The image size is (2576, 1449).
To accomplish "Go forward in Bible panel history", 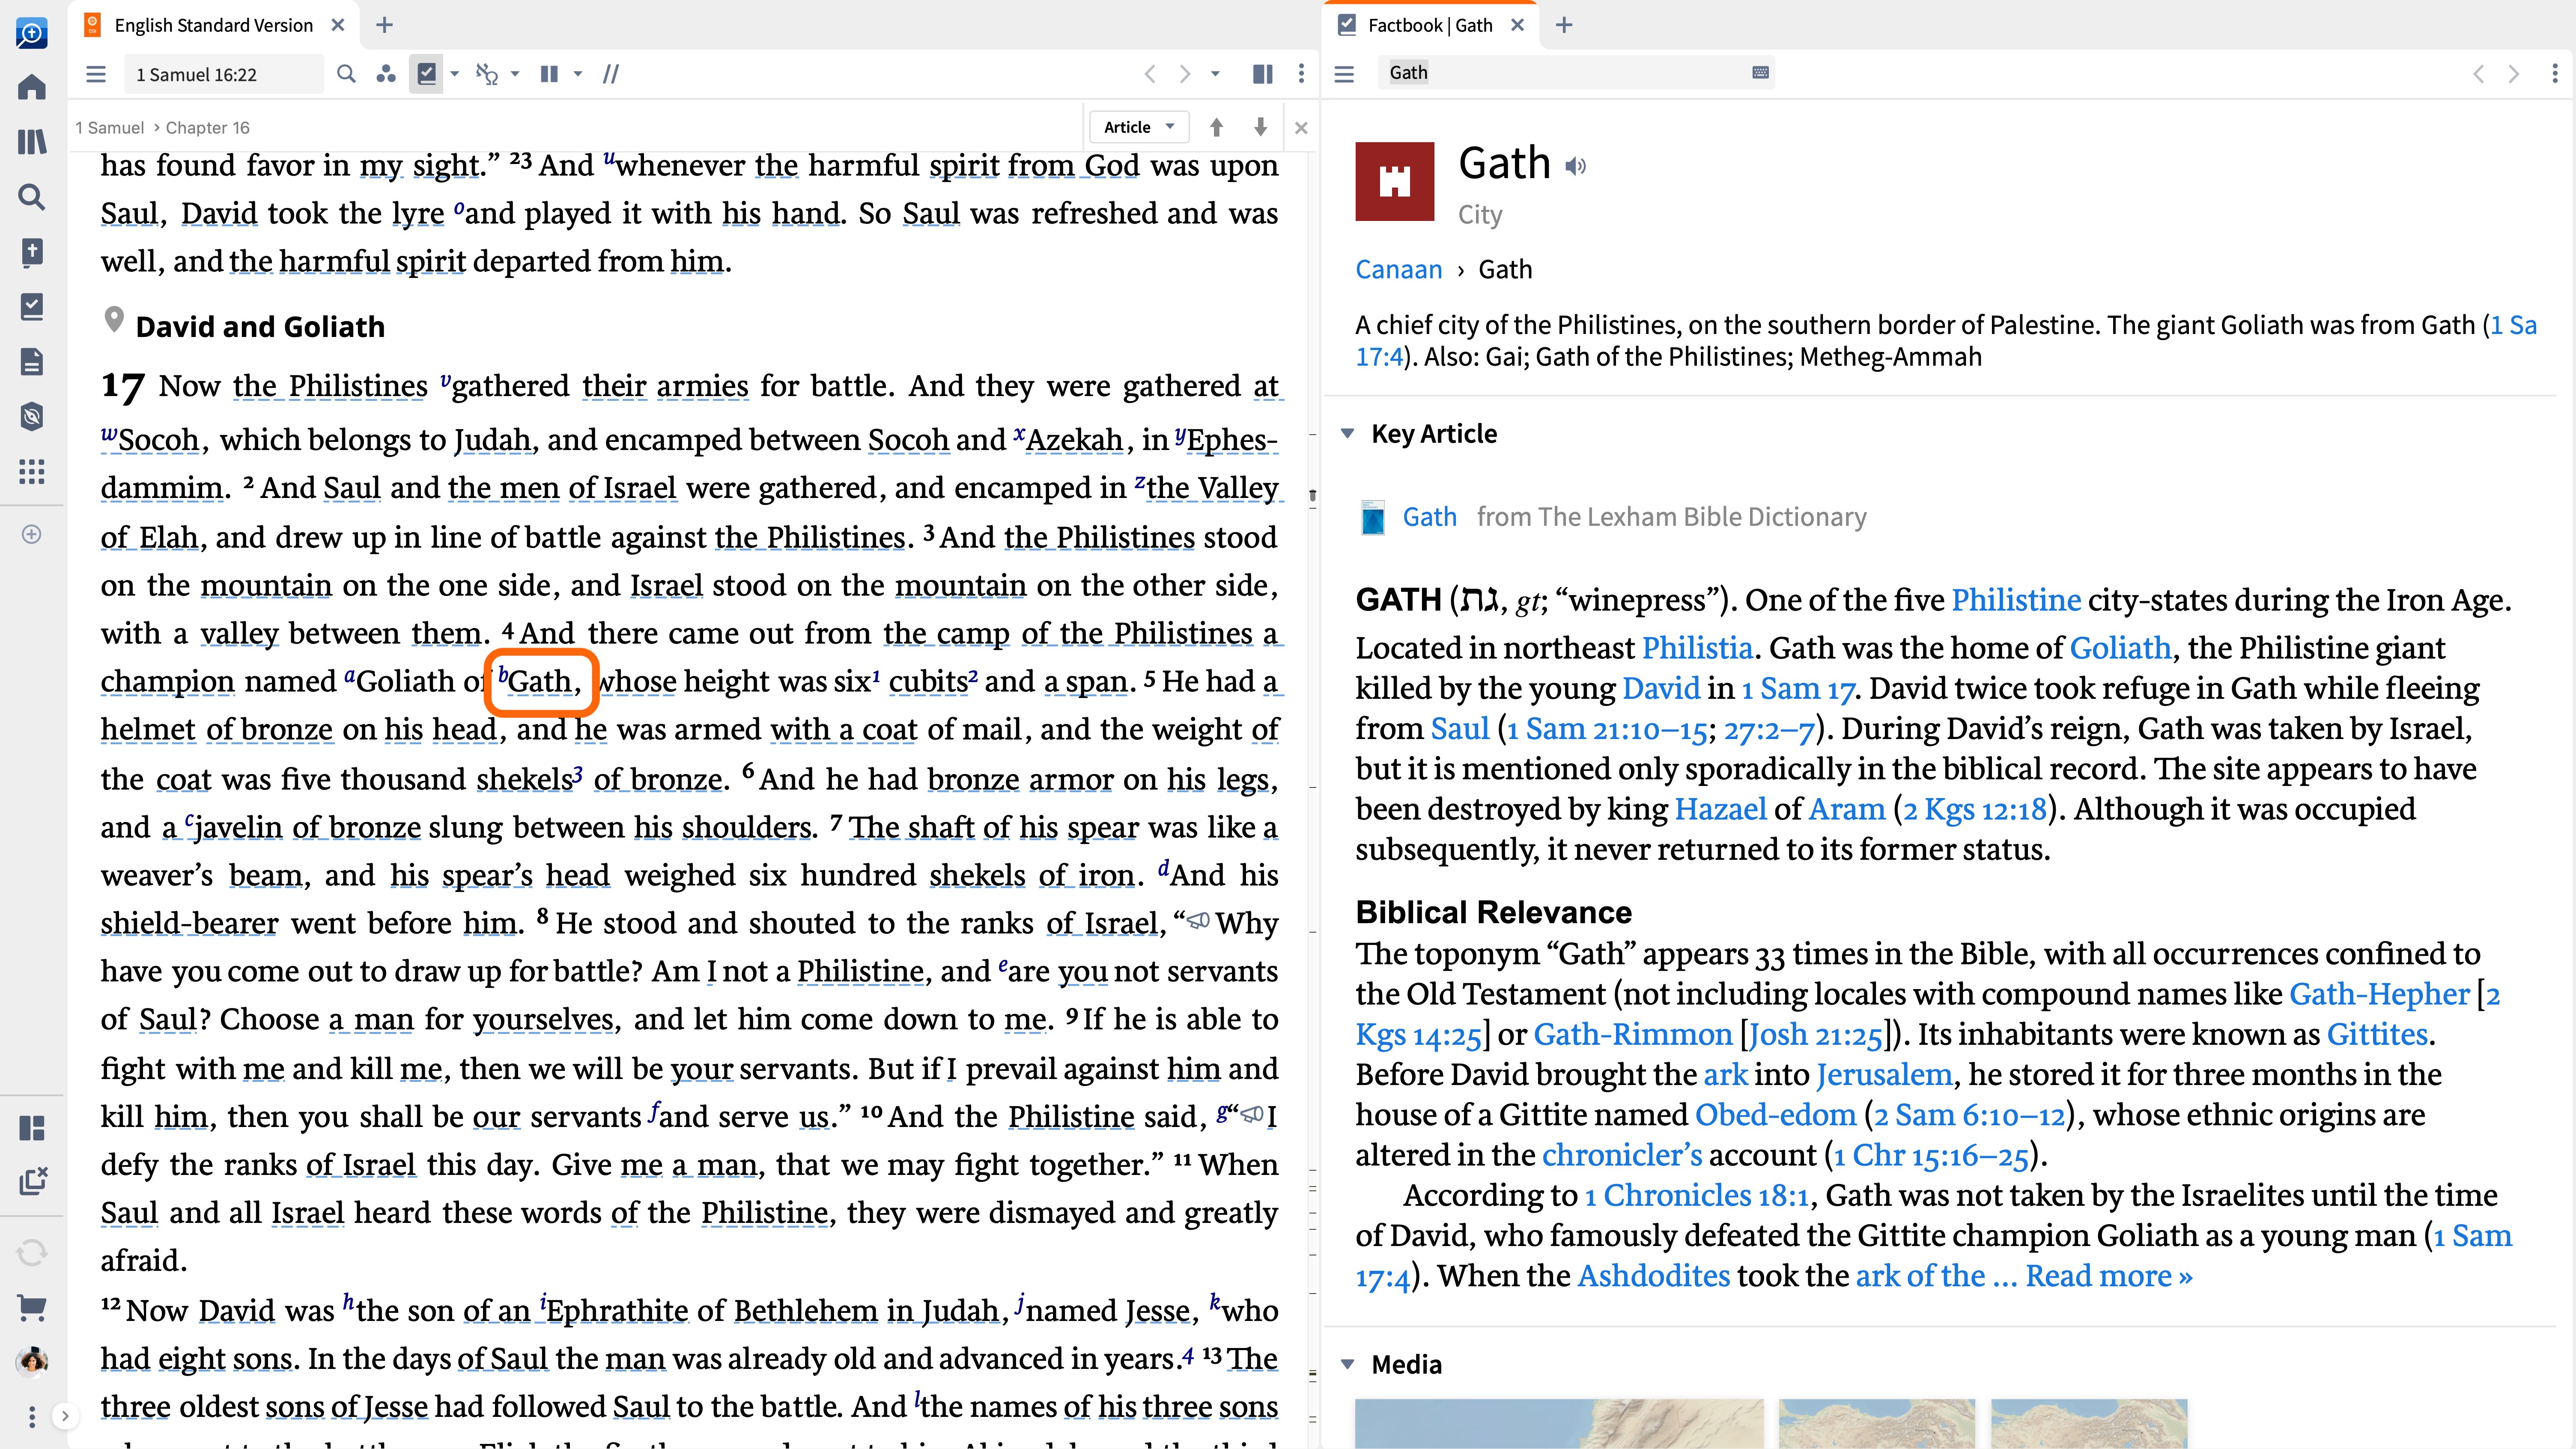I will [x=1185, y=74].
